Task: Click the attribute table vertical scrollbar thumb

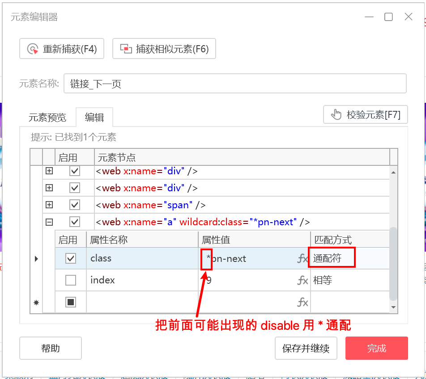Action: coord(393,264)
